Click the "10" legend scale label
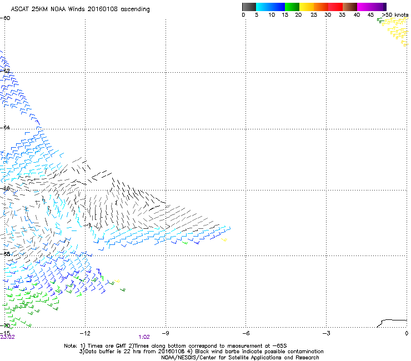Screen dimensions: 411x361 (272, 15)
